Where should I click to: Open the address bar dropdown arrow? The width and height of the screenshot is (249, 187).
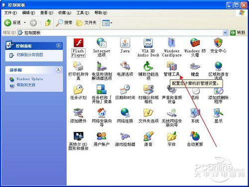(225, 32)
